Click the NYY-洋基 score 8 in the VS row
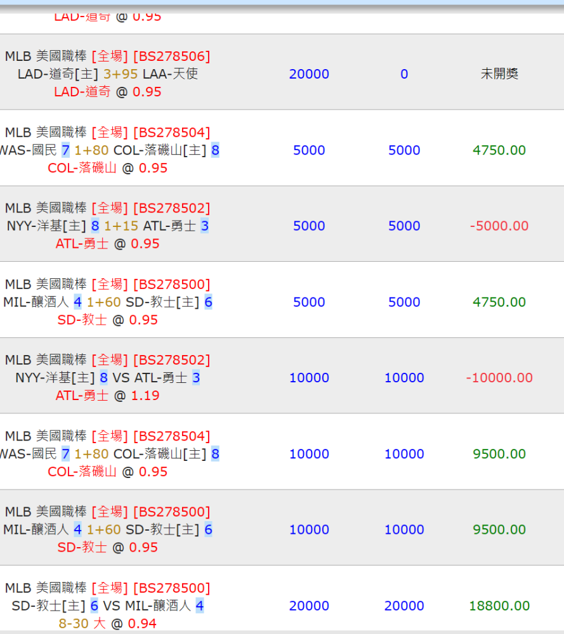The image size is (564, 634). coord(103,378)
